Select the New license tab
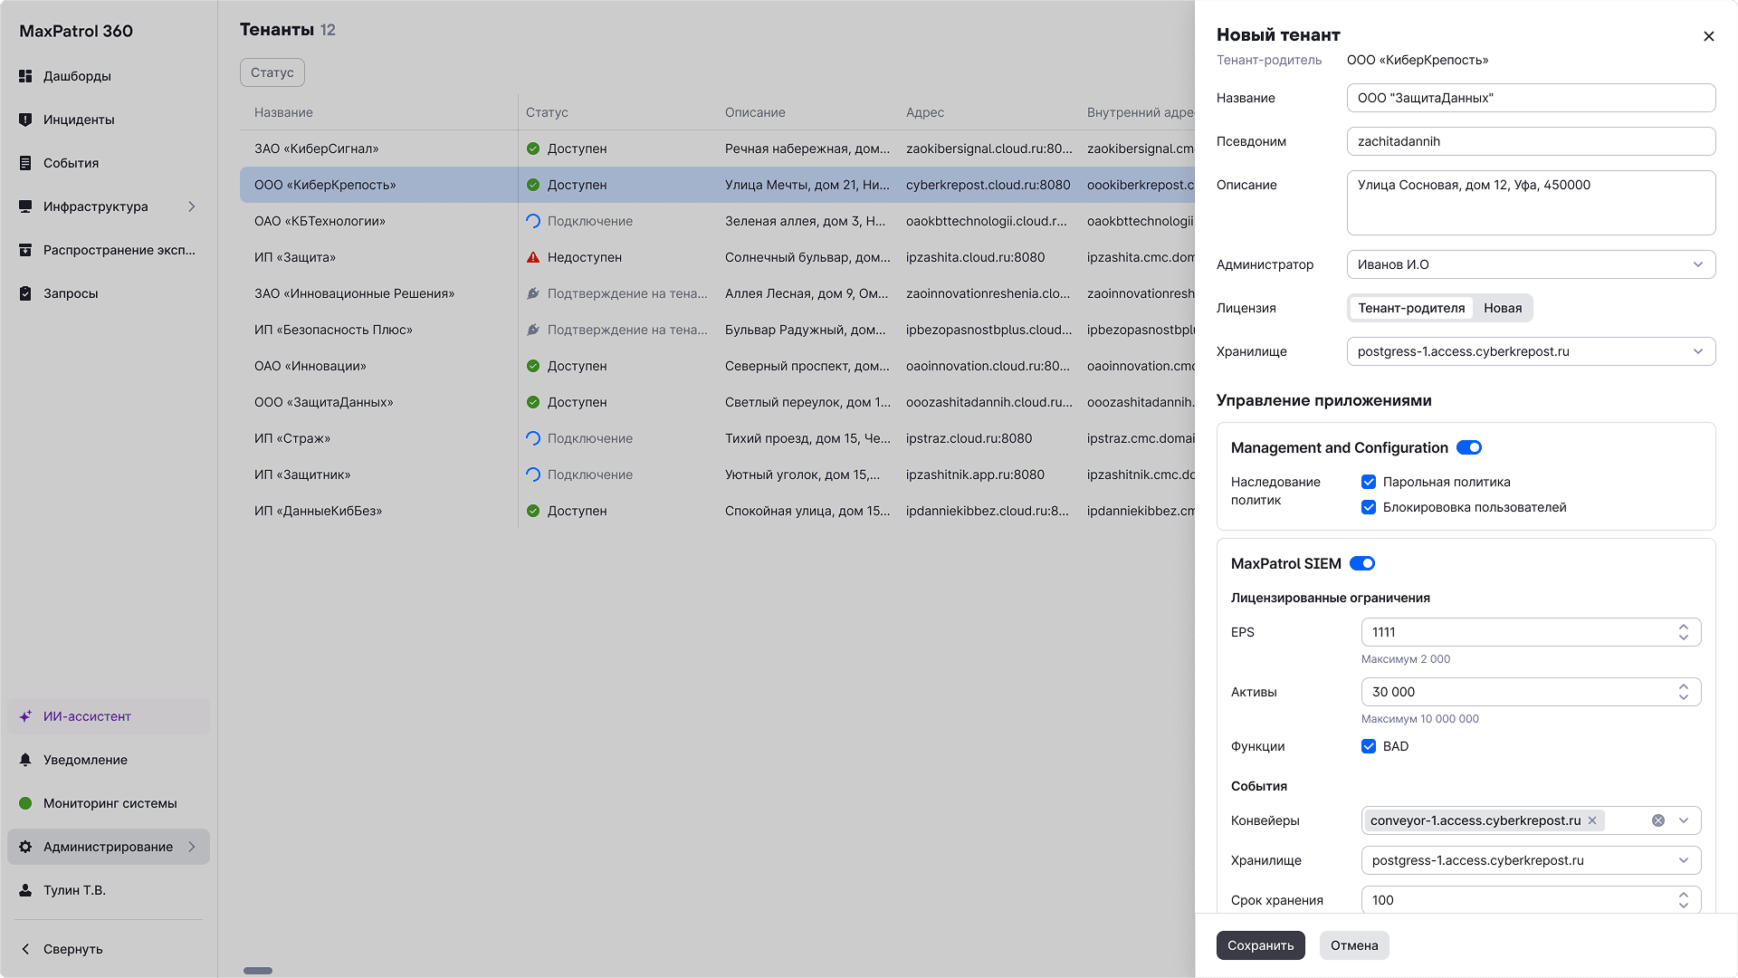1738x978 pixels. pos(1502,308)
